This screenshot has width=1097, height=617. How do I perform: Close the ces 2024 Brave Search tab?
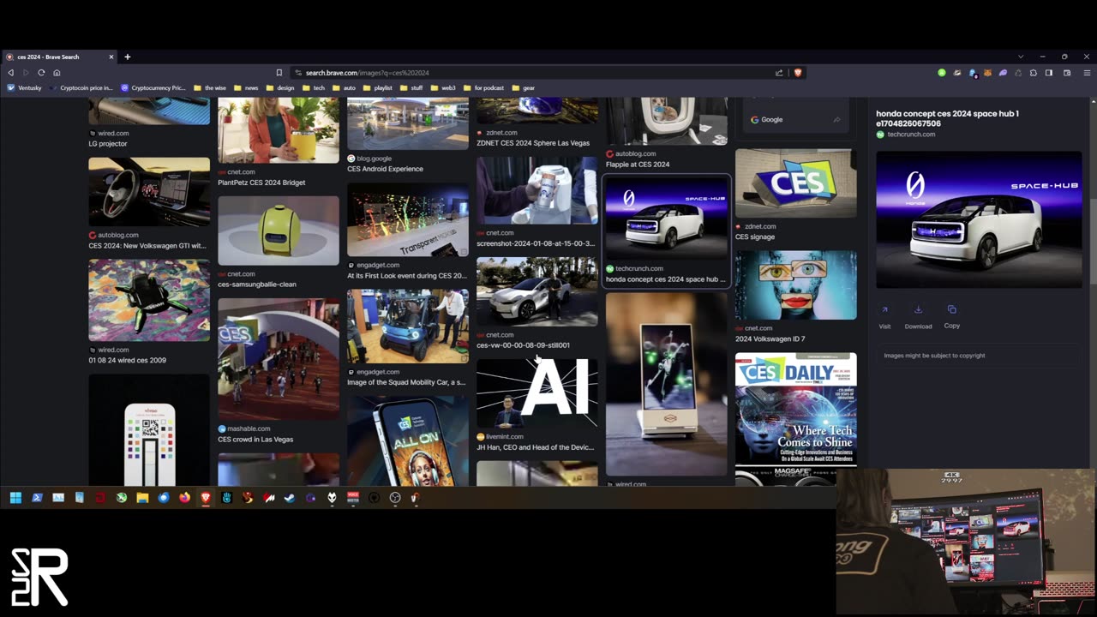pyautogui.click(x=111, y=57)
